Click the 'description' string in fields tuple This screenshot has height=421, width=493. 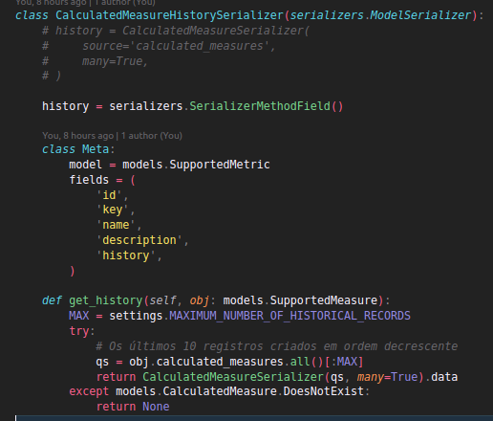coord(139,240)
